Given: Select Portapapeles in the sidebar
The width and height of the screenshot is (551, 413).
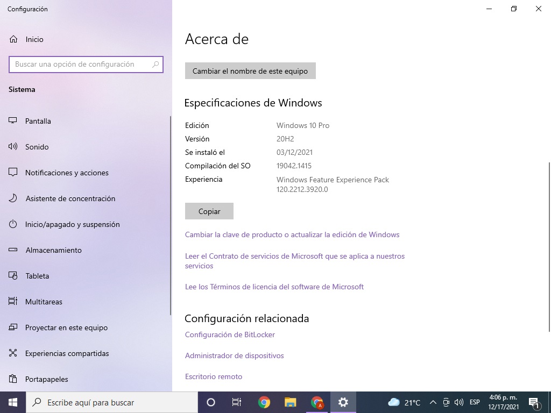Looking at the screenshot, I should 47,379.
